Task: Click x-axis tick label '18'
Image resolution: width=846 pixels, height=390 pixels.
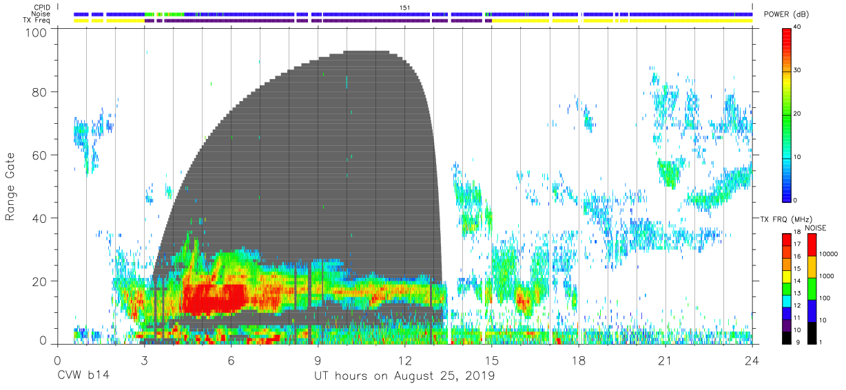Action: tap(579, 360)
